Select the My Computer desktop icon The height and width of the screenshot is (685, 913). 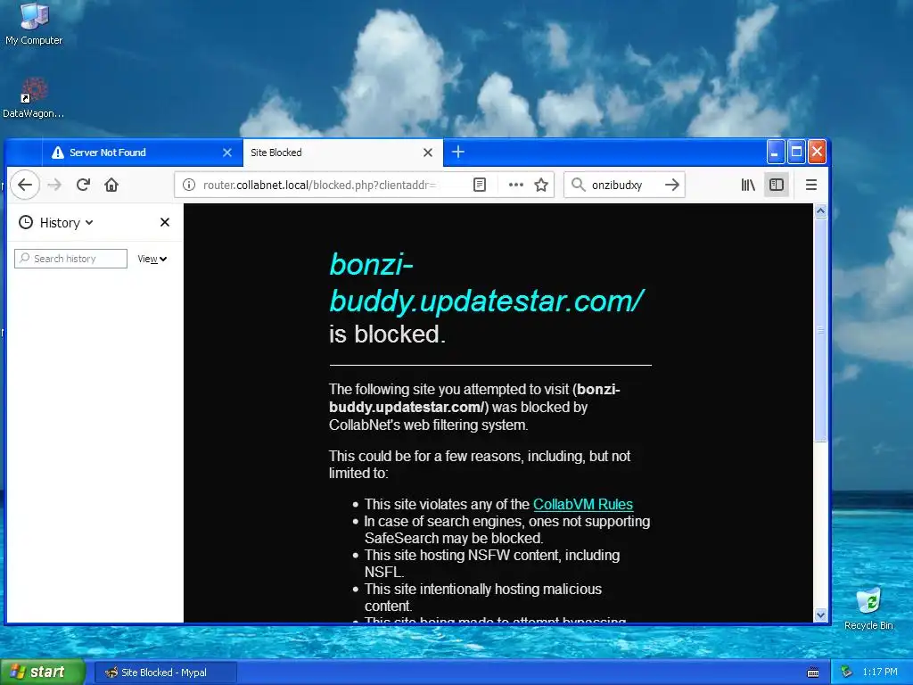(x=34, y=24)
